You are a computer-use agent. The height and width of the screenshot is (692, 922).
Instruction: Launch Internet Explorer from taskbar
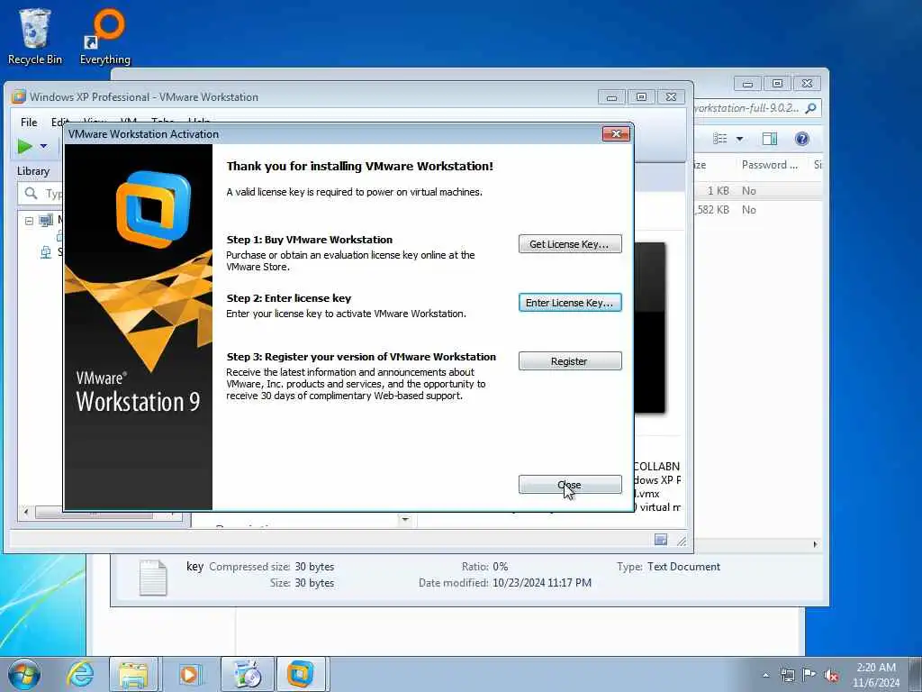pyautogui.click(x=79, y=674)
